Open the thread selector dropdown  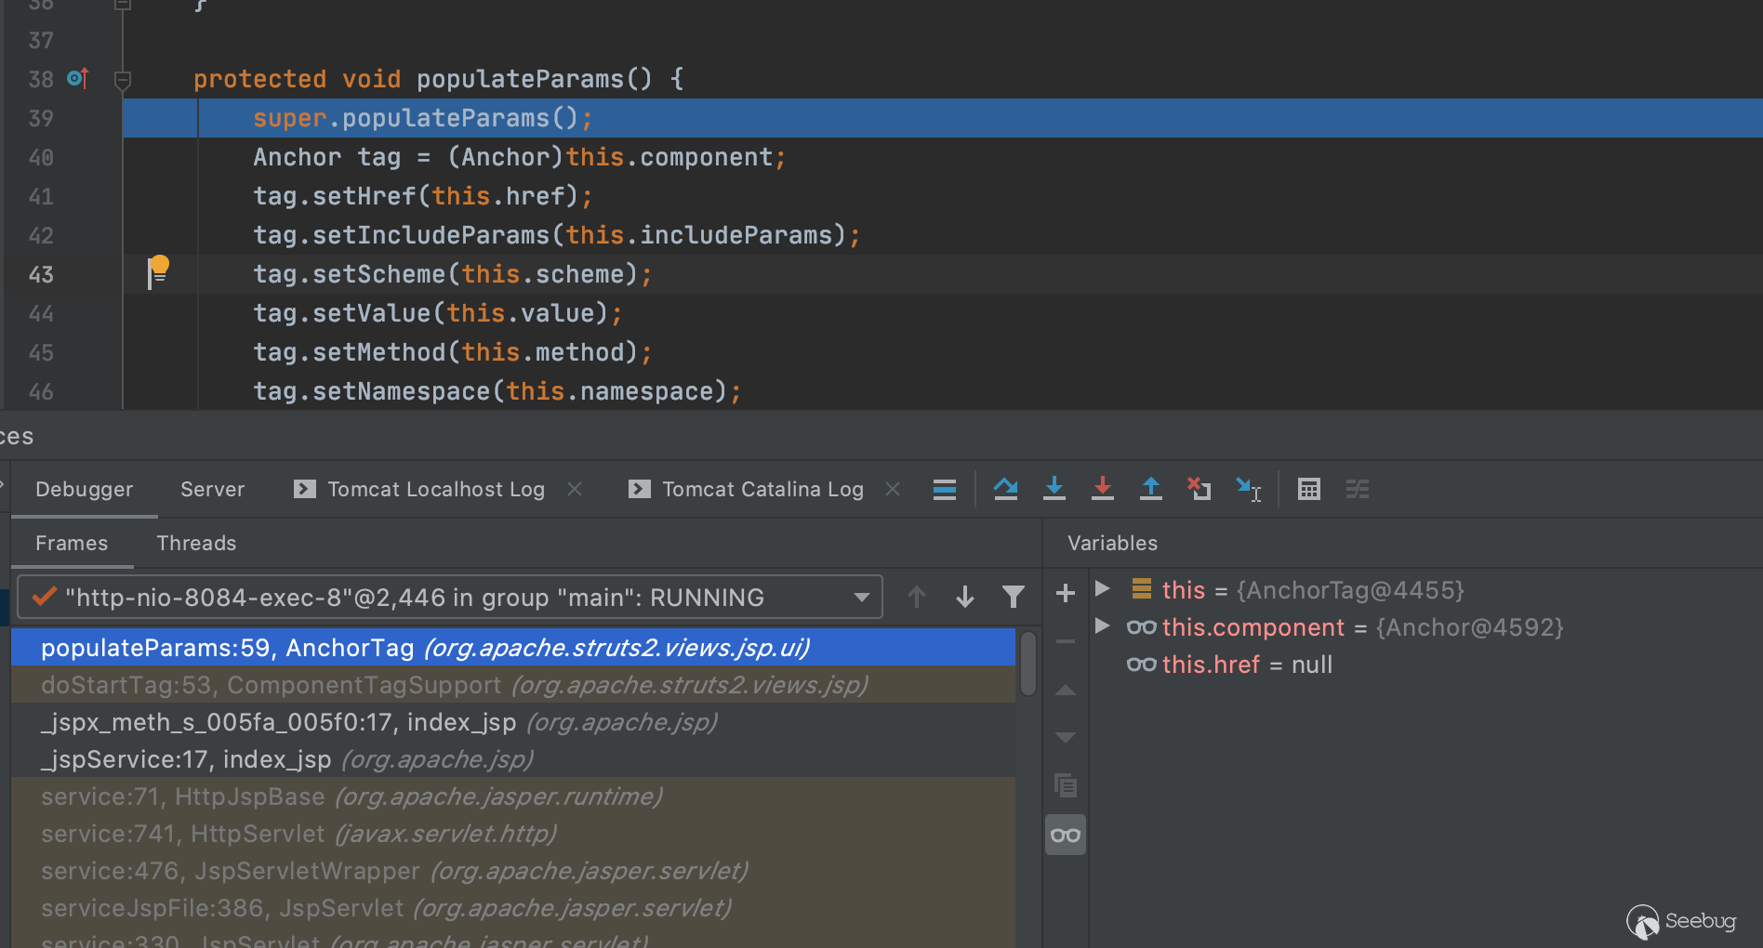(861, 597)
